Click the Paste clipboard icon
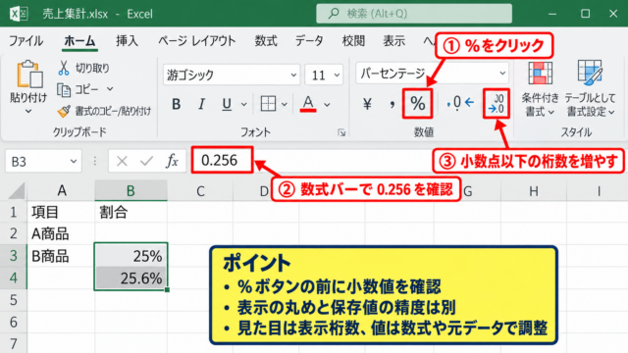 coord(29,75)
